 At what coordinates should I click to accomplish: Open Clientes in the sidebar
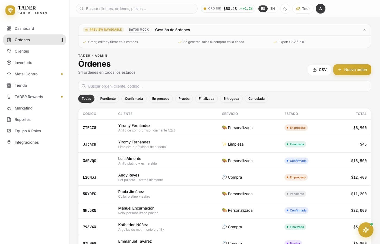[34, 51]
